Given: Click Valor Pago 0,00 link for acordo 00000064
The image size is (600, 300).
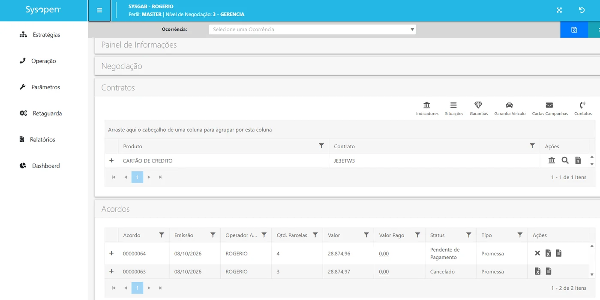Looking at the screenshot, I should pyautogui.click(x=384, y=254).
